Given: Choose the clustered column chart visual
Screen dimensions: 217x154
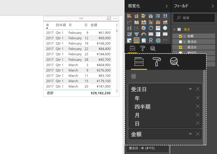Looking at the screenshot, I should [x=151, y=16].
